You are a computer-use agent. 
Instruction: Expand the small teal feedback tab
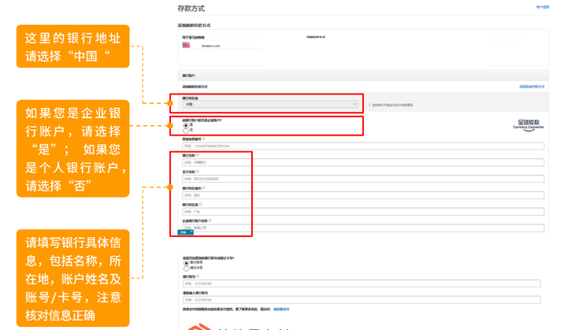click(186, 232)
